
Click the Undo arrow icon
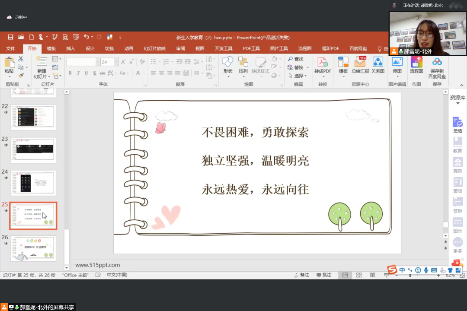86,37
